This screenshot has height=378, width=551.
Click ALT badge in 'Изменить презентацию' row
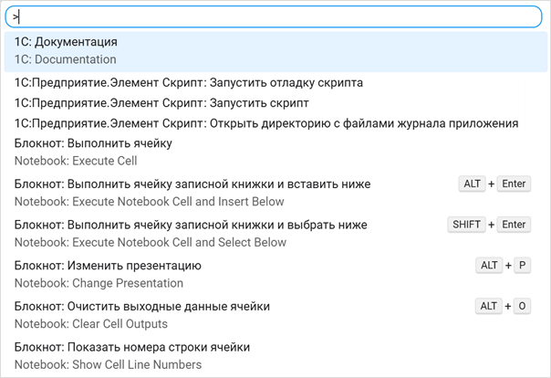pos(490,266)
